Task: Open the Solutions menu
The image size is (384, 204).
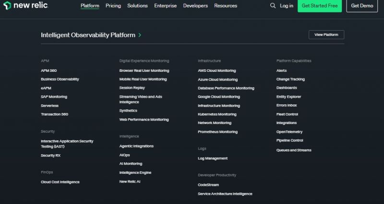Action: pos(137,6)
